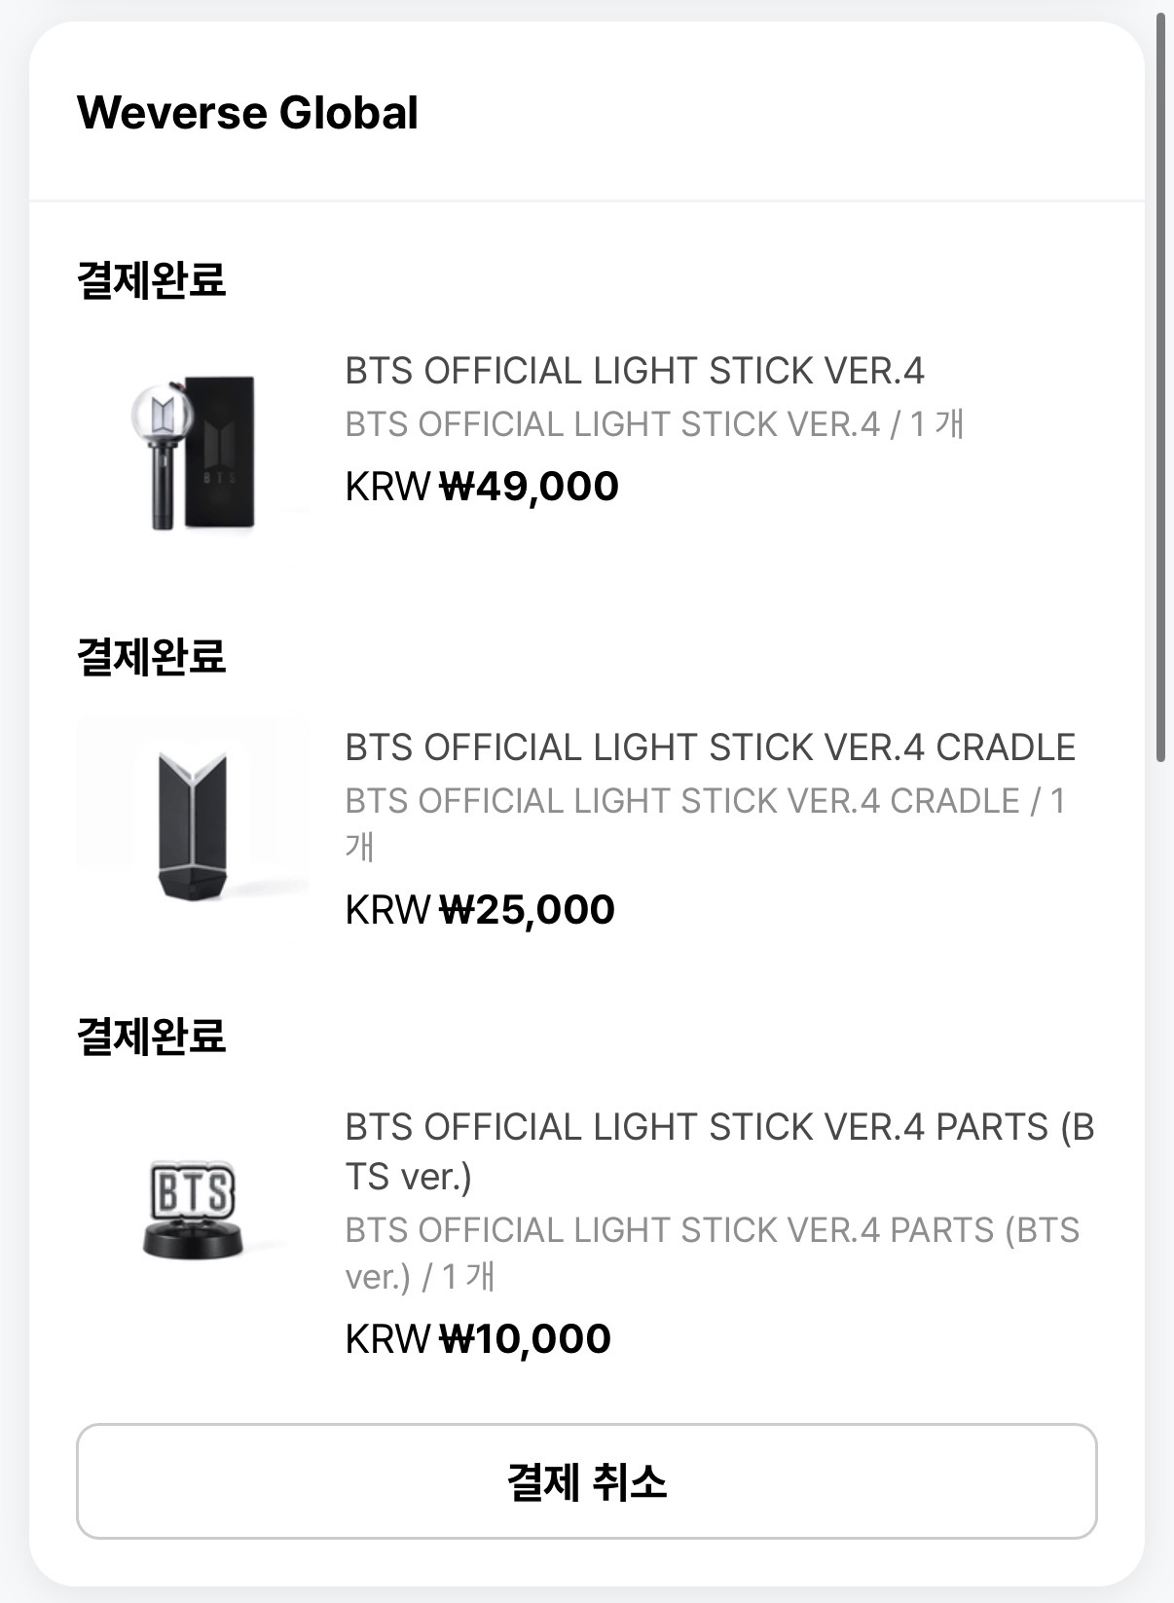This screenshot has height=1603, width=1174.
Task: Click the BTS light stick product thumbnail
Action: click(192, 453)
